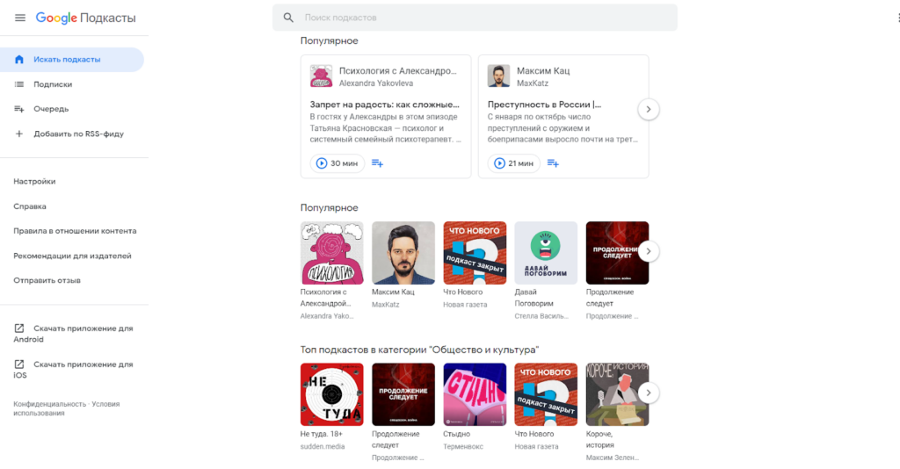This screenshot has height=469, width=900.
Task: Click the Google Podcasts logo
Action: coord(85,18)
